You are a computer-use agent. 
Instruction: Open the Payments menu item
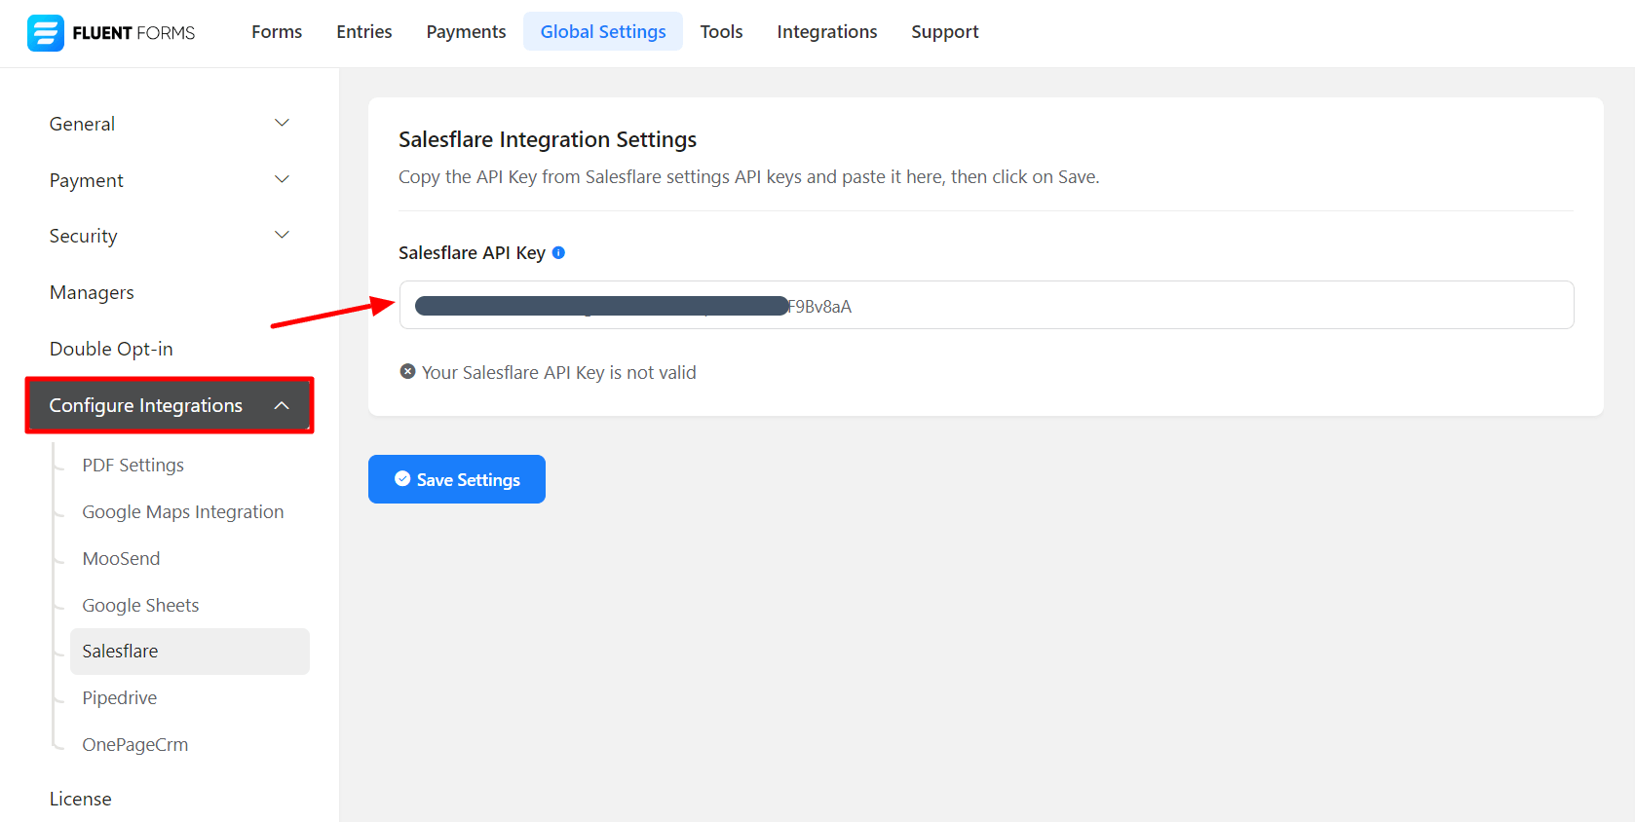point(466,32)
